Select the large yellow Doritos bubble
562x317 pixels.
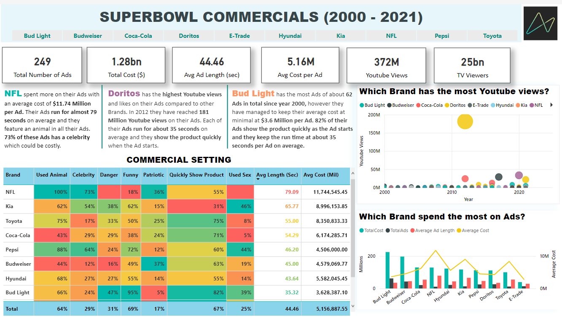[x=465, y=122]
